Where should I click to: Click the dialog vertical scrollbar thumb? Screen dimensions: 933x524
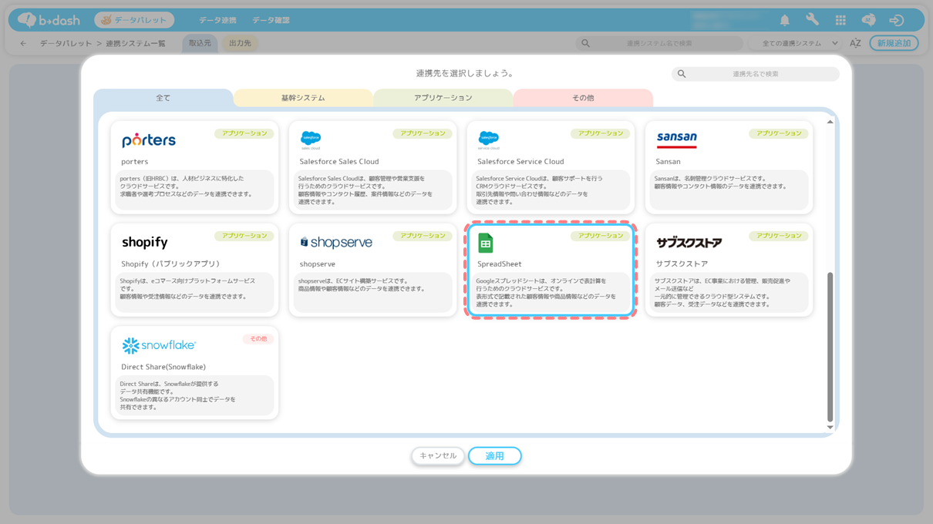830,346
